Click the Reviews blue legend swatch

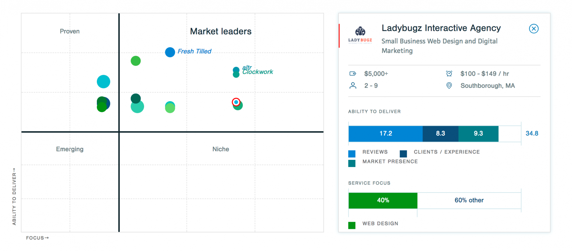click(x=352, y=154)
